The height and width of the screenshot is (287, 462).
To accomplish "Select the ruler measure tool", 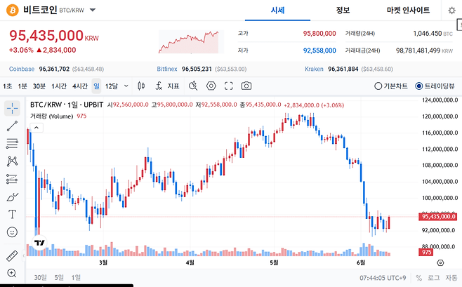I will pyautogui.click(x=12, y=255).
